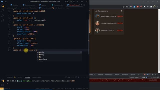Click Prettier status bar item
This screenshot has width=160, height=90.
tap(79, 89)
